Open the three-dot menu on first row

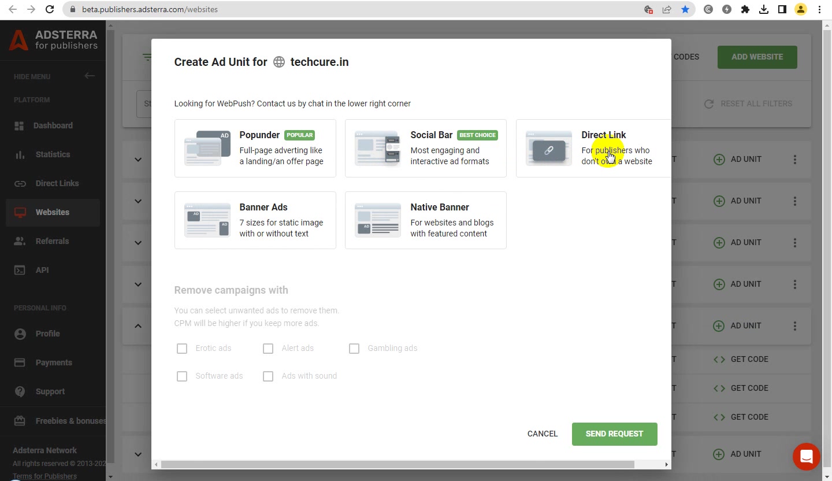pyautogui.click(x=795, y=159)
